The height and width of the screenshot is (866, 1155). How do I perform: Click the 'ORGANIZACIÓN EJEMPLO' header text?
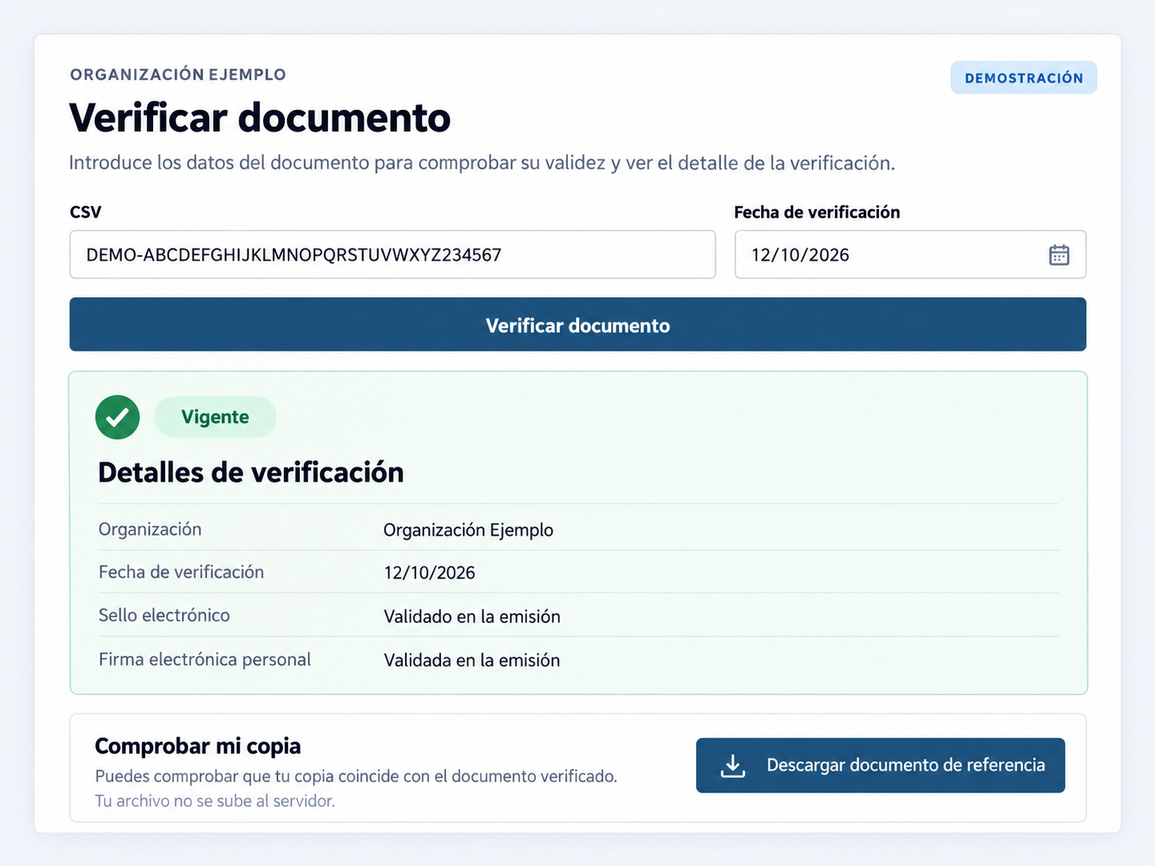click(178, 74)
